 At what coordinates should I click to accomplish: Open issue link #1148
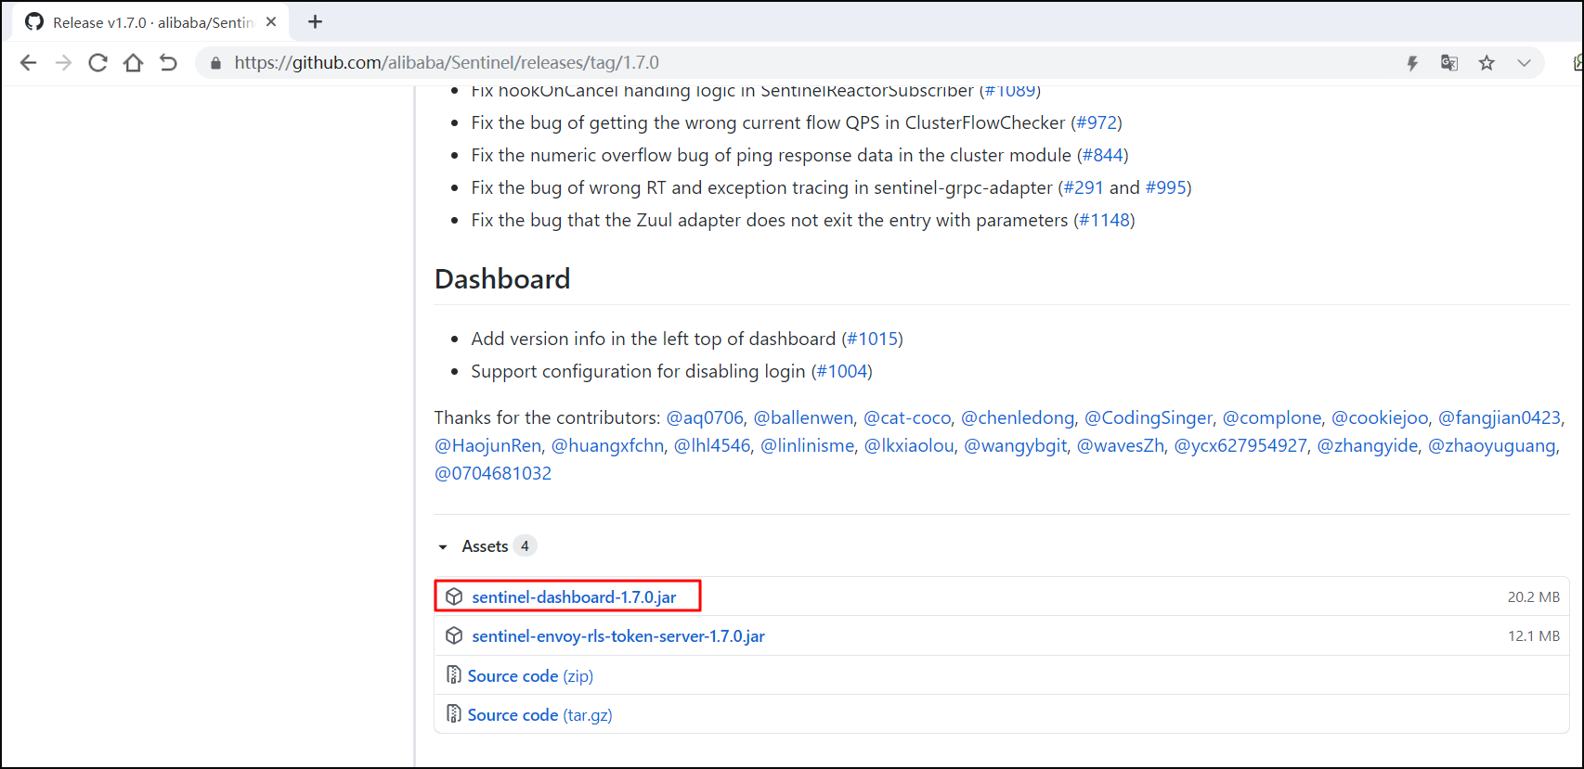(x=1104, y=220)
